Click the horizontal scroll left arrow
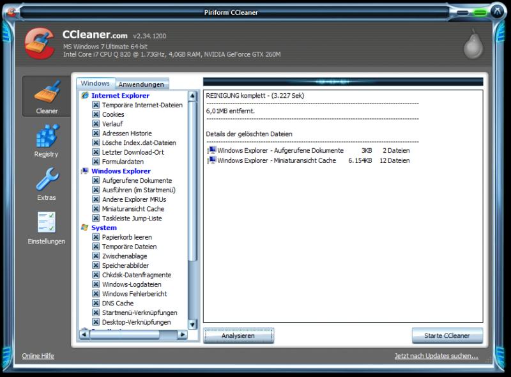Screen dimensions: 511x377 click(84, 334)
